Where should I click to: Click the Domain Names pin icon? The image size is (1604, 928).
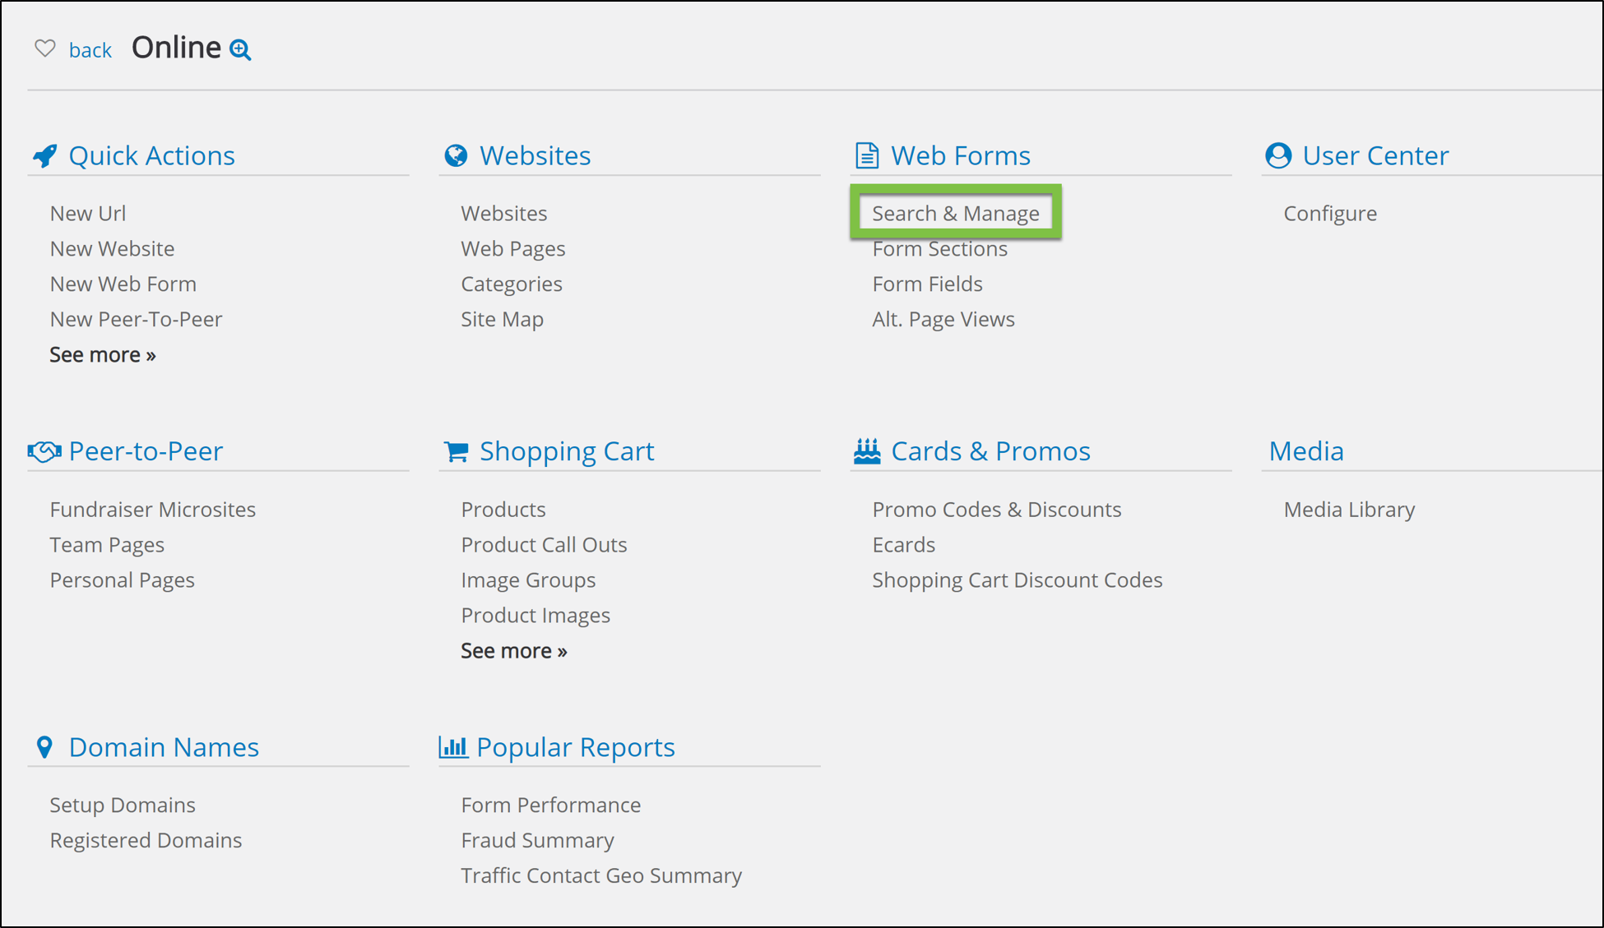(45, 747)
